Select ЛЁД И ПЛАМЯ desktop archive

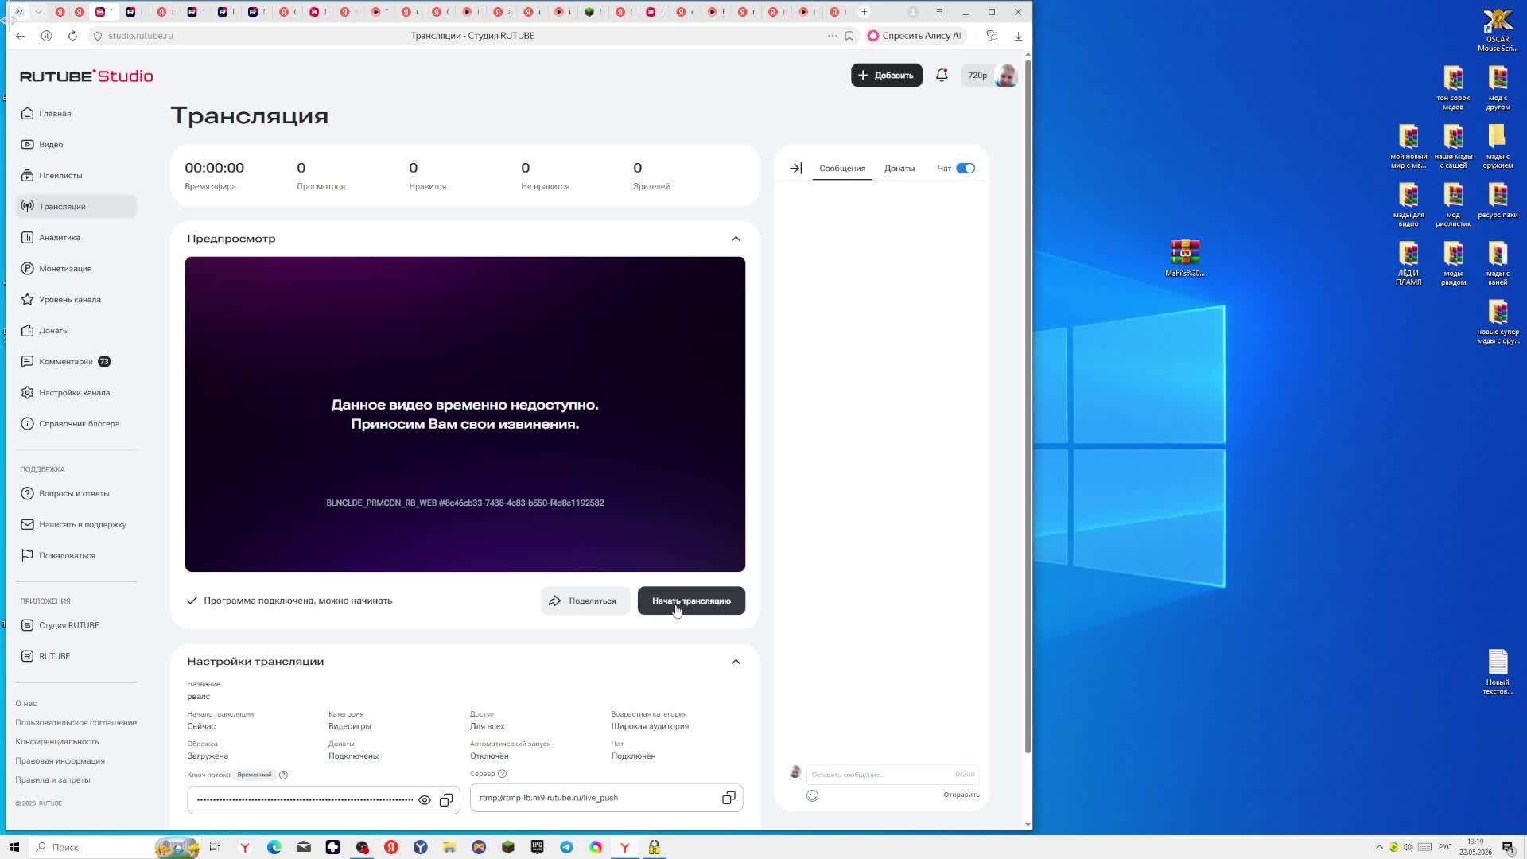(1408, 264)
